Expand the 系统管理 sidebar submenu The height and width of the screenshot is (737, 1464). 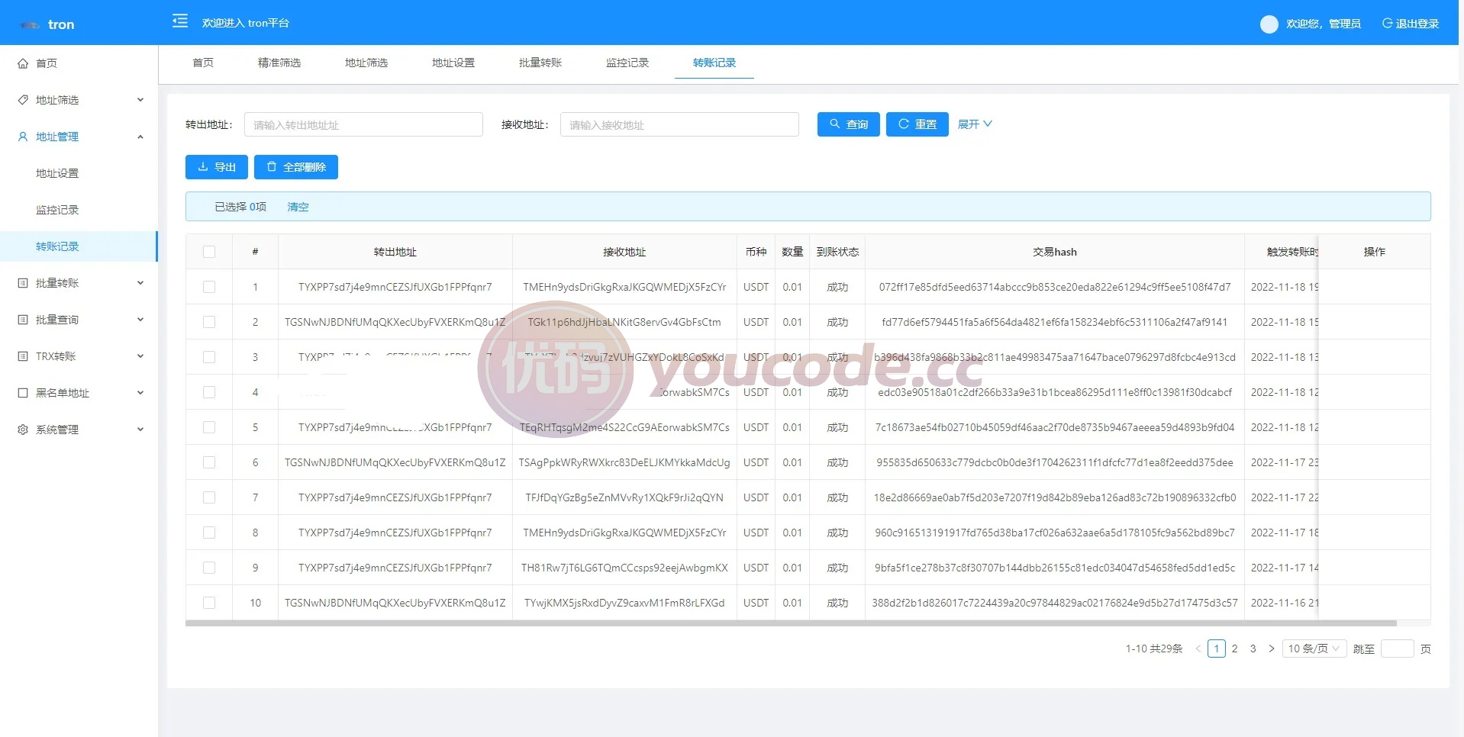140,430
